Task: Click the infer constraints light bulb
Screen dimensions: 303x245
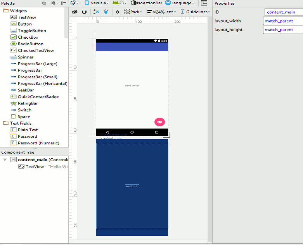Action: click(x=106, y=12)
